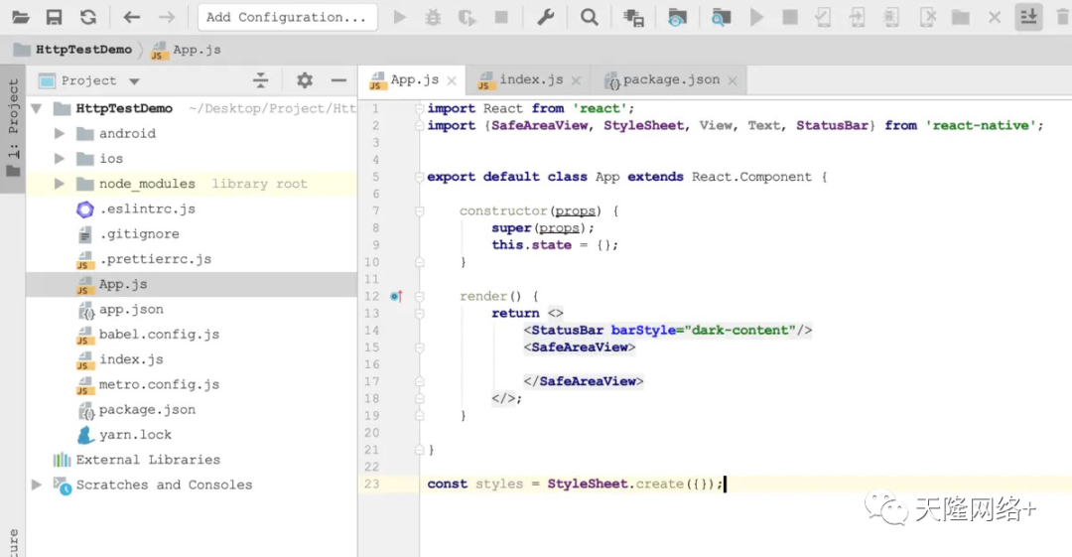This screenshot has width=1072, height=557.
Task: Close the index.js editor tab
Action: point(576,80)
